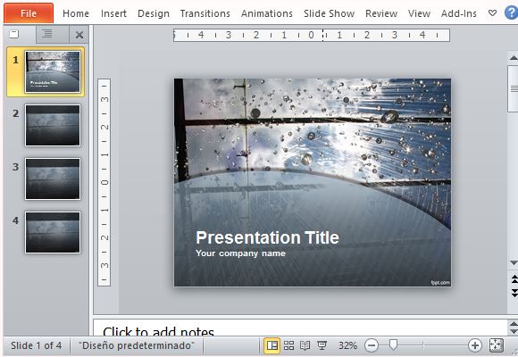Click 'Diseño predeterminado' theme name in status bar

pyautogui.click(x=137, y=345)
